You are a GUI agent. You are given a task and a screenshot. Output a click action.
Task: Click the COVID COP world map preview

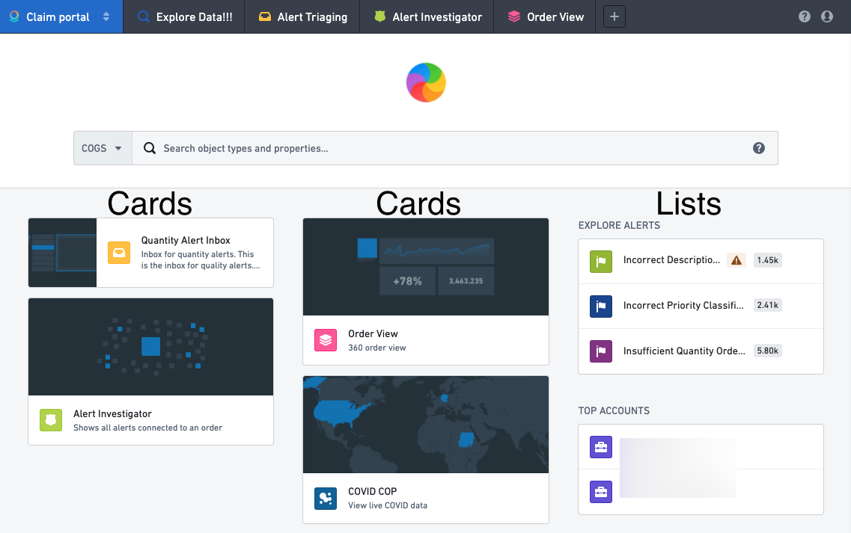[426, 425]
